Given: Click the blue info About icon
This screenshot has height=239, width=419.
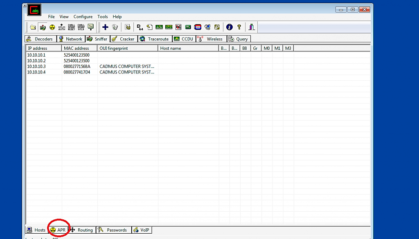Looking at the screenshot, I should coord(229,27).
